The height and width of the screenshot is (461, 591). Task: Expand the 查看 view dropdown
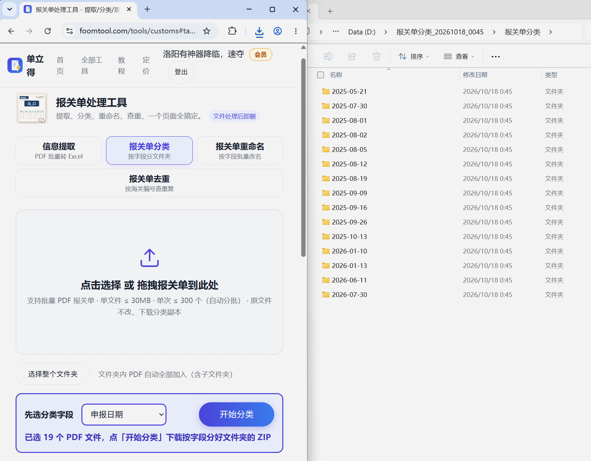coord(459,56)
